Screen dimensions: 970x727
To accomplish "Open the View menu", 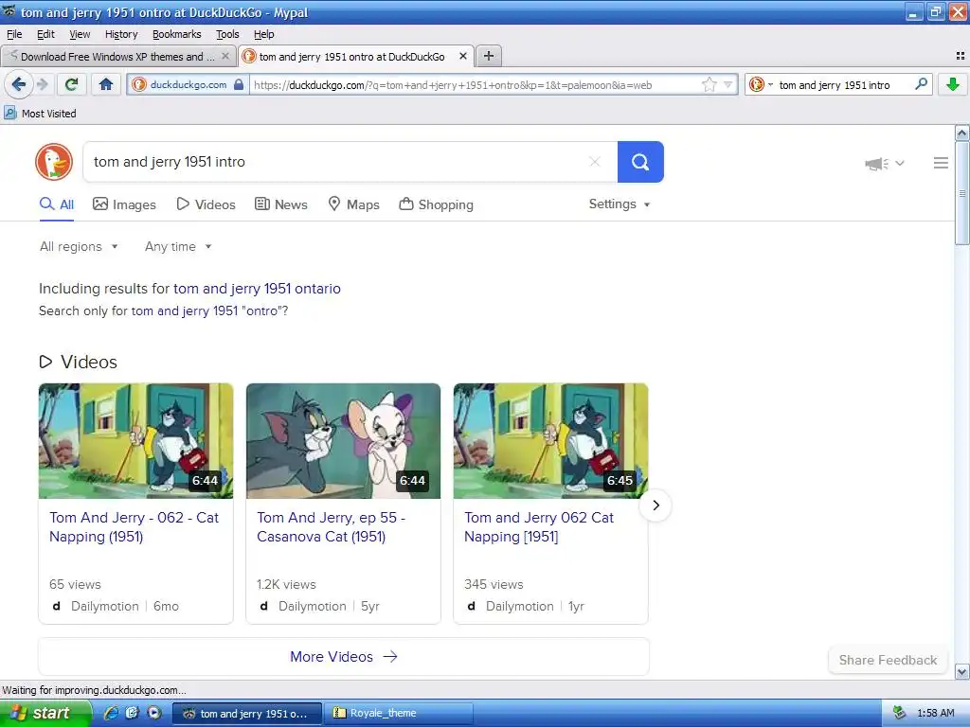I will [80, 34].
